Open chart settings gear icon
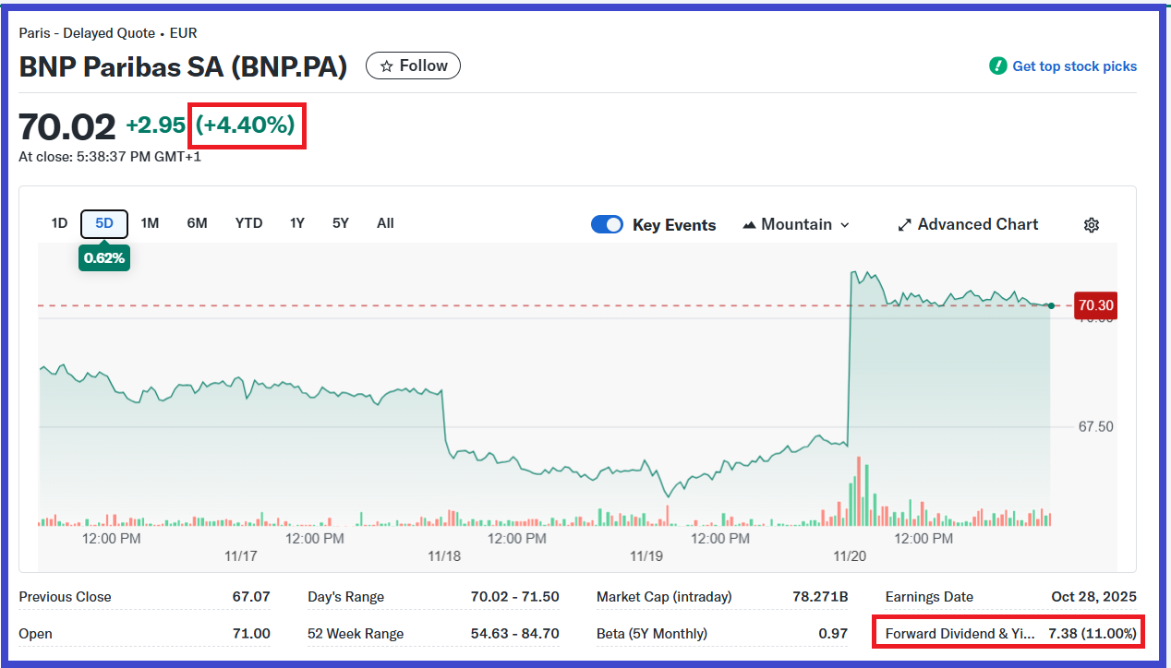1171x668 pixels. pyautogui.click(x=1091, y=225)
